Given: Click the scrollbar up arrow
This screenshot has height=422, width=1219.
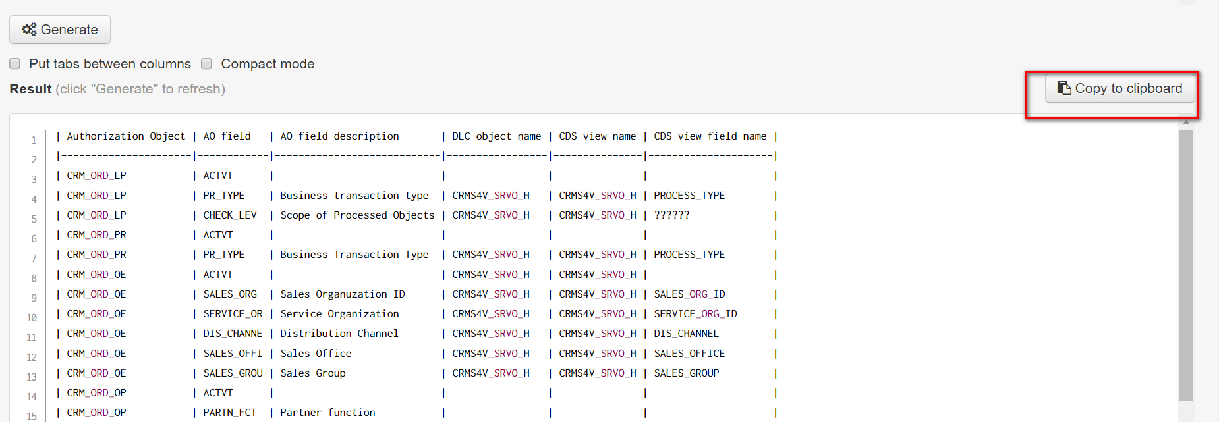Looking at the screenshot, I should pos(1186,122).
